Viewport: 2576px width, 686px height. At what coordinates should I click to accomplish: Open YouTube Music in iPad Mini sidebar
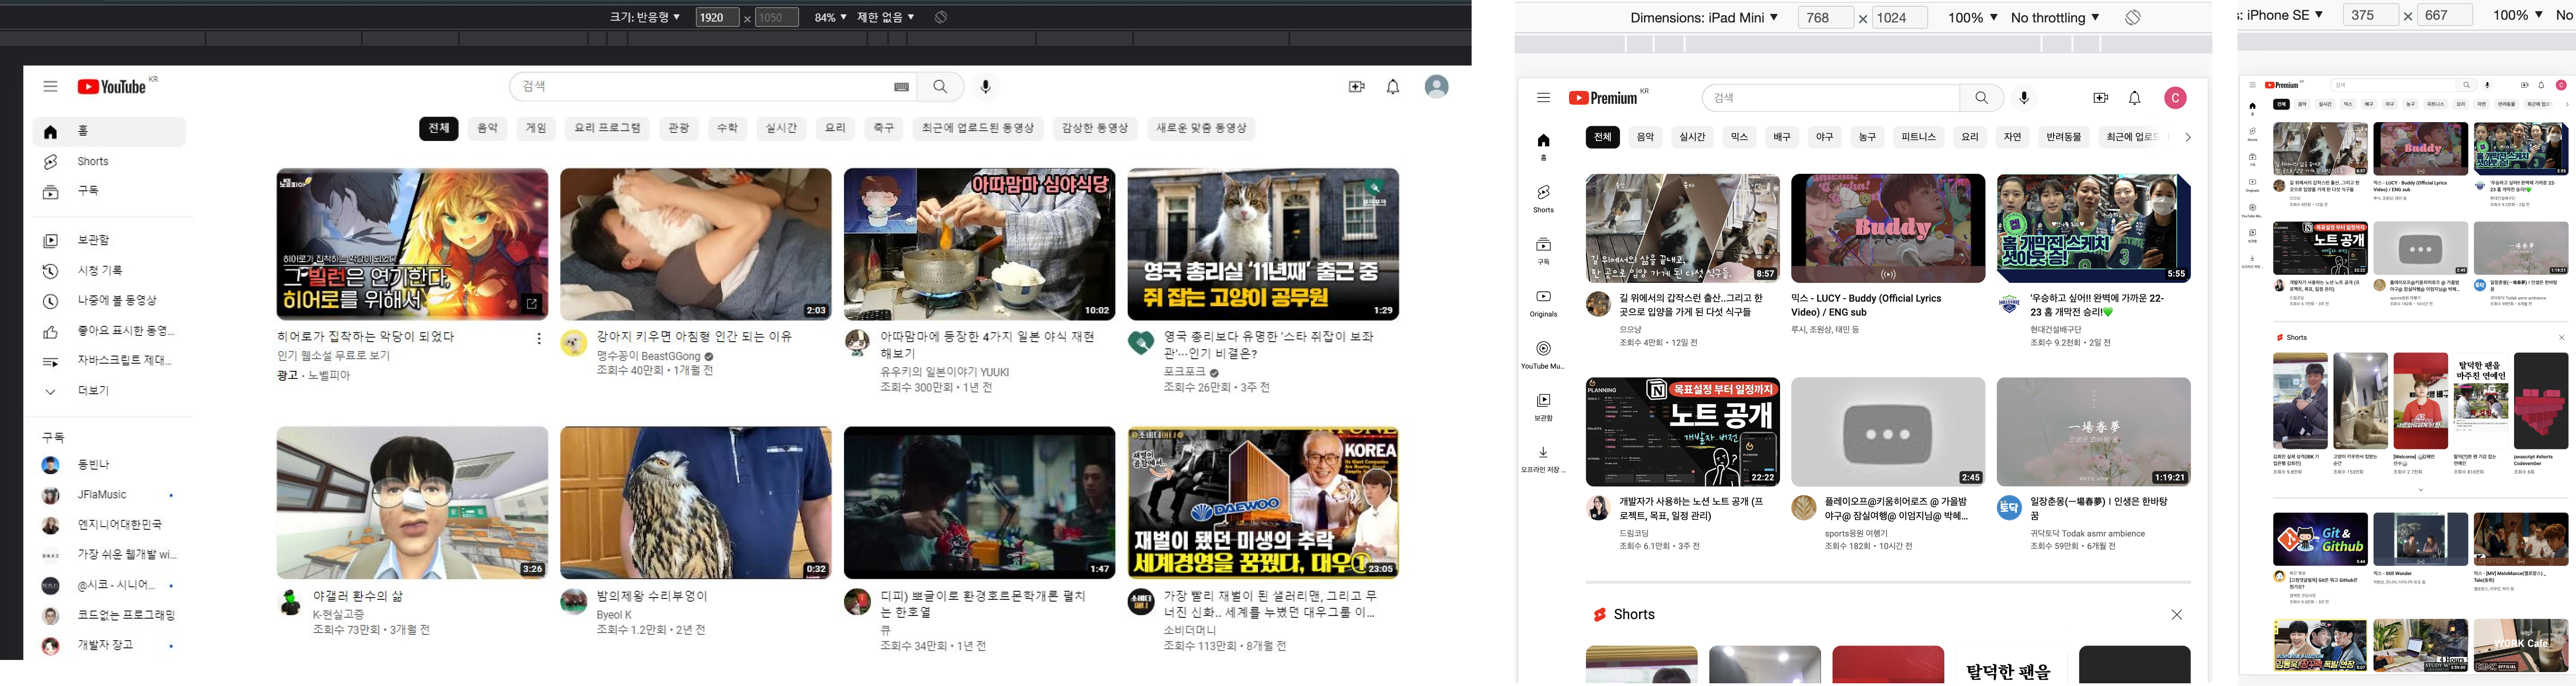[1543, 355]
